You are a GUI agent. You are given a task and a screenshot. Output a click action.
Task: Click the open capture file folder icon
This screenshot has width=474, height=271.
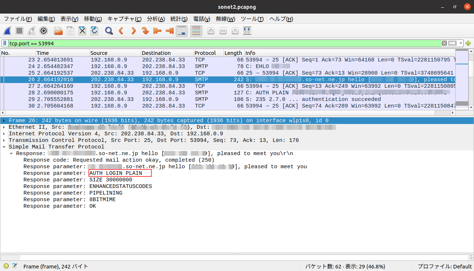pos(58,31)
